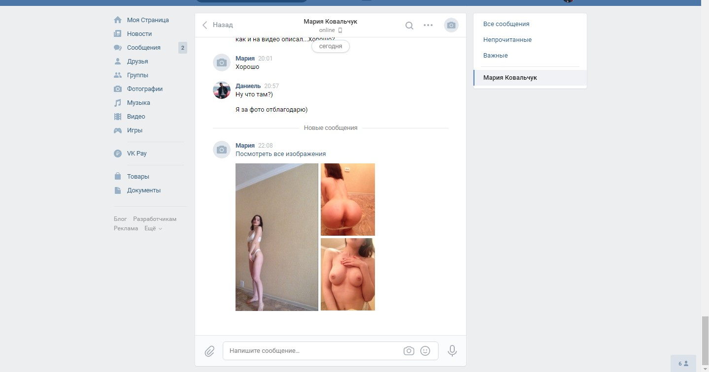Go back using Назад chevron

tap(217, 25)
